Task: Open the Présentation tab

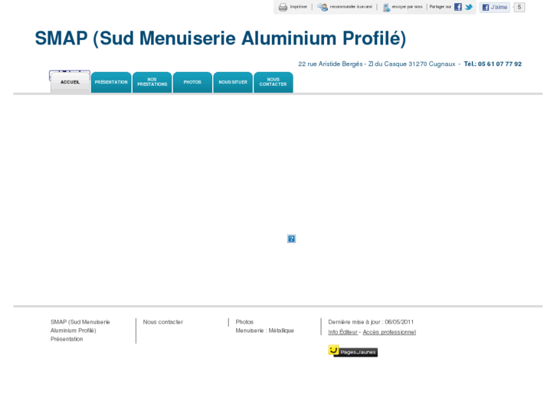Action: [111, 83]
